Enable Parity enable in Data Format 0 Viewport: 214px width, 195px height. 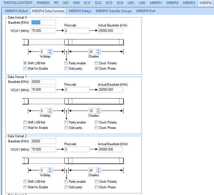66,63
